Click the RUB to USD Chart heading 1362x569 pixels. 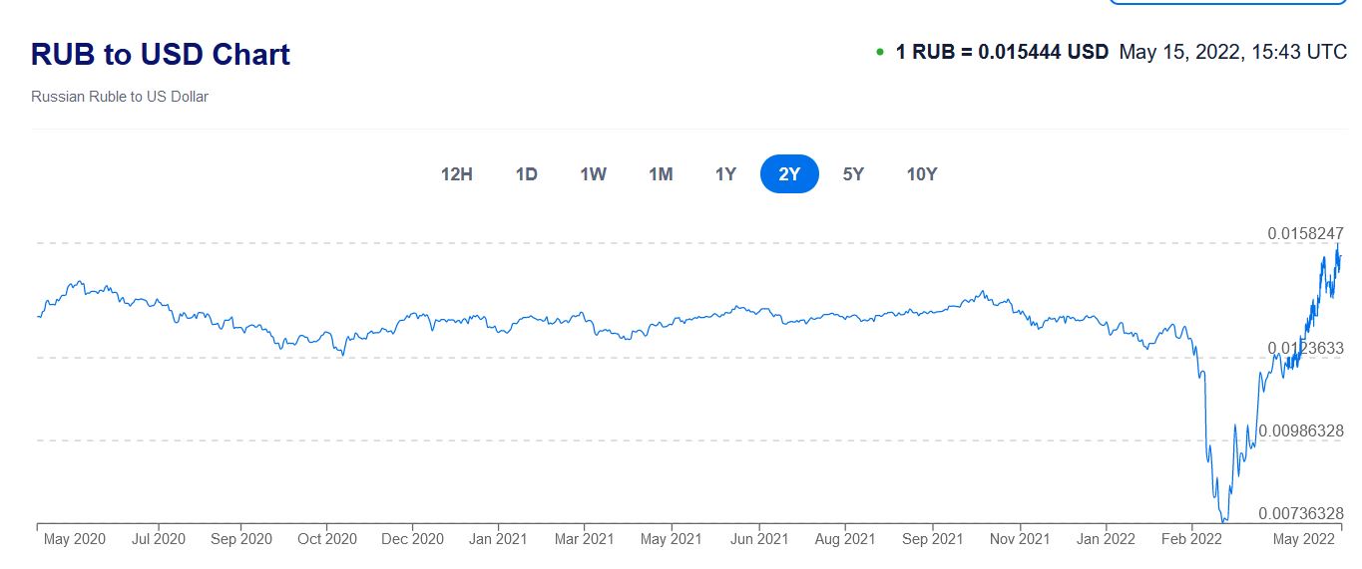click(161, 54)
